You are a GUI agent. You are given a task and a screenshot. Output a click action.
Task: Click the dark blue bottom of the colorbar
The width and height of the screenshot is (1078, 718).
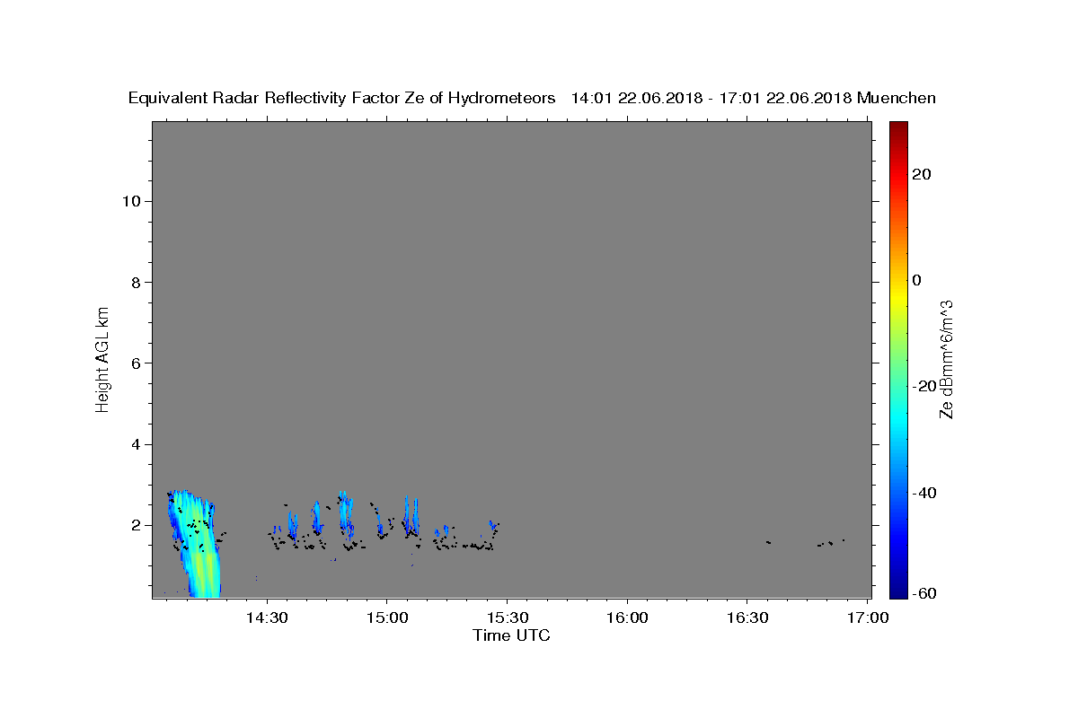pos(897,588)
